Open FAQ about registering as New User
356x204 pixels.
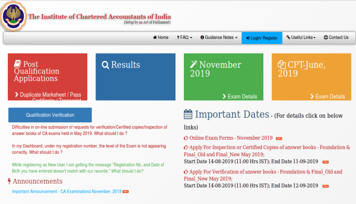(x=88, y=168)
